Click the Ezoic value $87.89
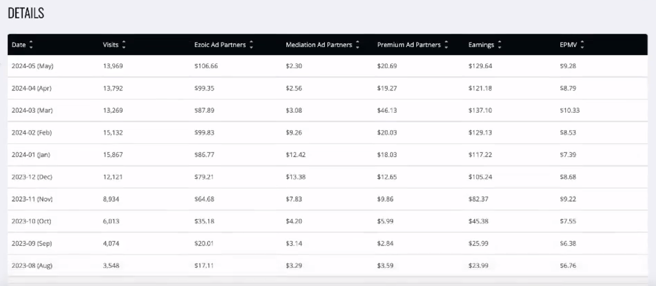The height and width of the screenshot is (286, 656). [x=205, y=110]
